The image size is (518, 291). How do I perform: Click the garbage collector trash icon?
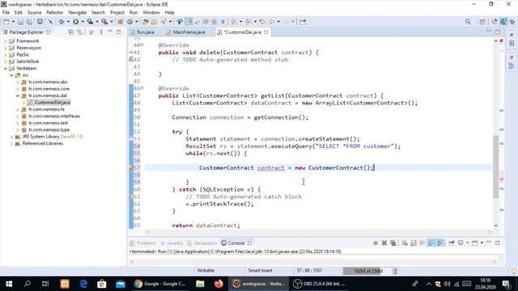click(395, 271)
